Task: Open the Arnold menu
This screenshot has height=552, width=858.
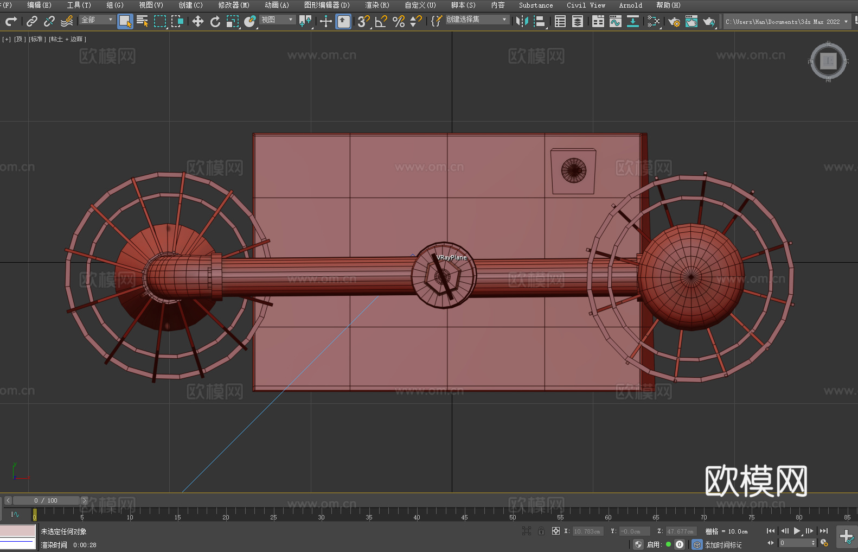Action: click(x=630, y=5)
